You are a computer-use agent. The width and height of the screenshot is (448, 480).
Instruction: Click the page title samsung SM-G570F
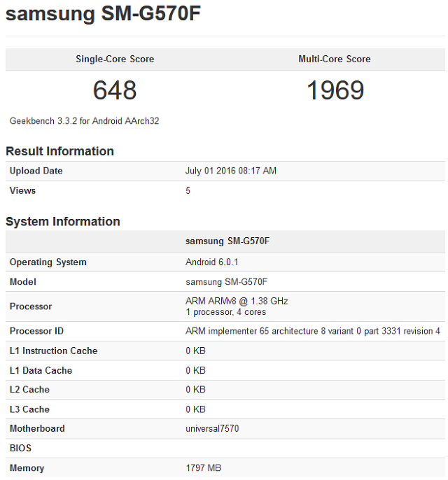click(103, 14)
